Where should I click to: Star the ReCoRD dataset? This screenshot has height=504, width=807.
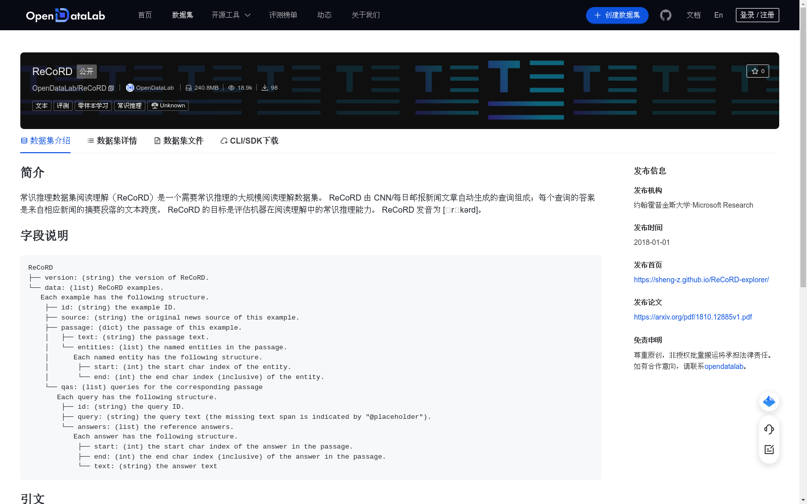click(758, 71)
